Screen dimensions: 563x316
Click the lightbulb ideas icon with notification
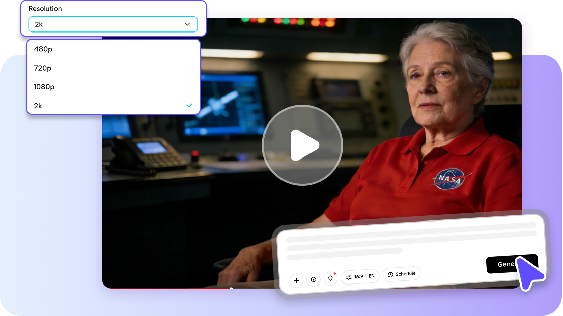pos(331,279)
